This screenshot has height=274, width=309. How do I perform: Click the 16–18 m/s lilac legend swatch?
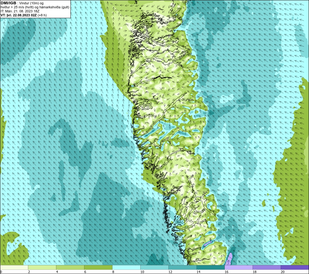[239, 268]
